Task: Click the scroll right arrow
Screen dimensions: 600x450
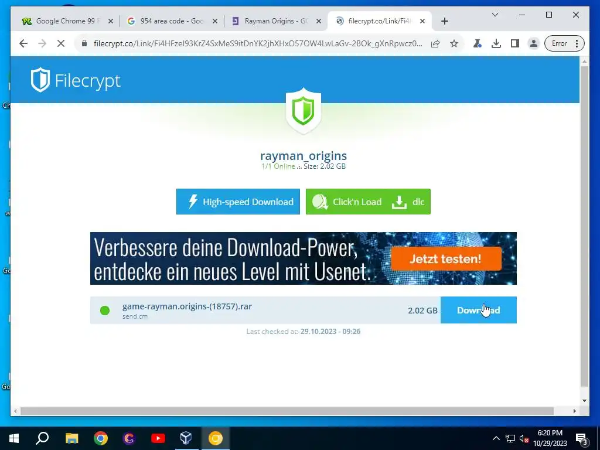Action: (574, 411)
